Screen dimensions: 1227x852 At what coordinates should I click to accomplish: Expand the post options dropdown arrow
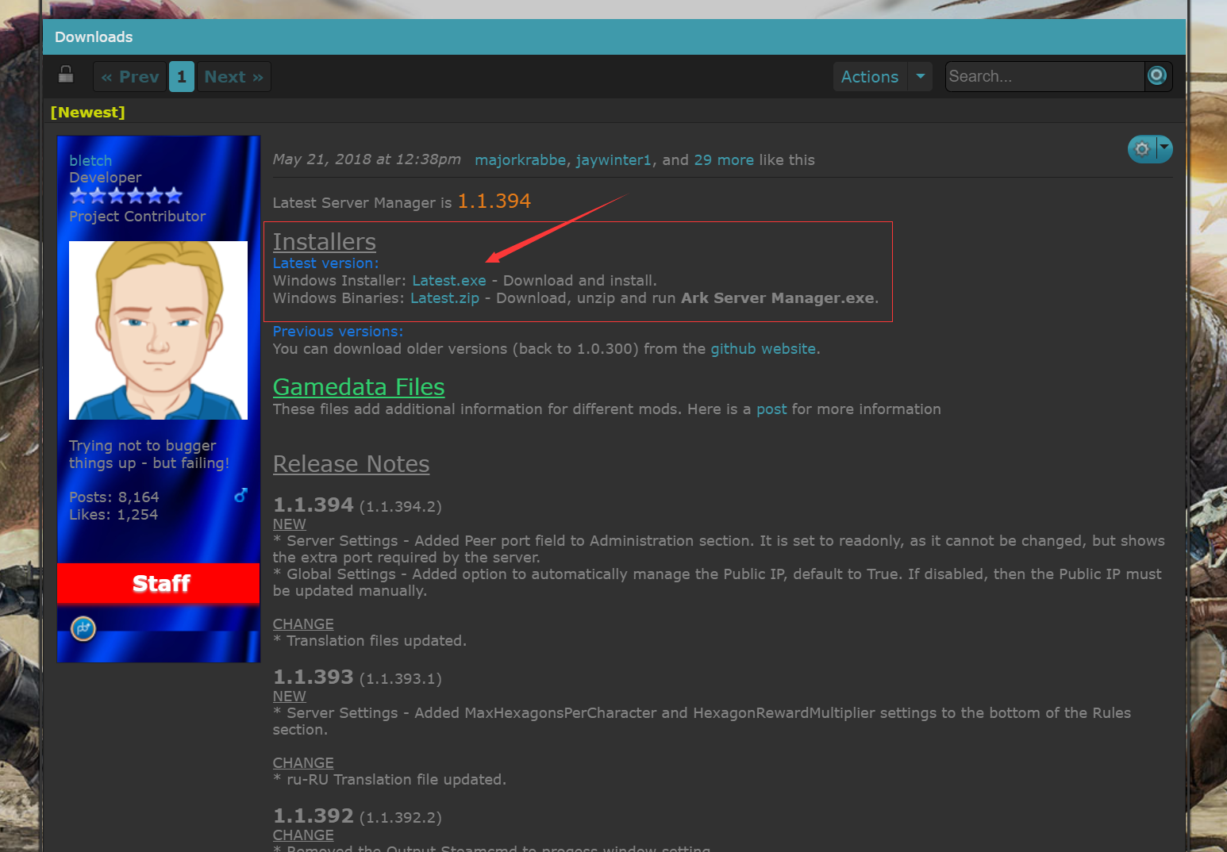tap(1164, 148)
